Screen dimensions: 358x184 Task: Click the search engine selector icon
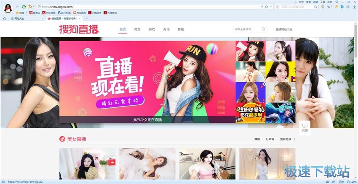pyautogui.click(x=278, y=7)
